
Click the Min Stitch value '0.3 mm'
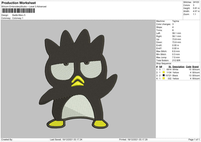point(176,55)
